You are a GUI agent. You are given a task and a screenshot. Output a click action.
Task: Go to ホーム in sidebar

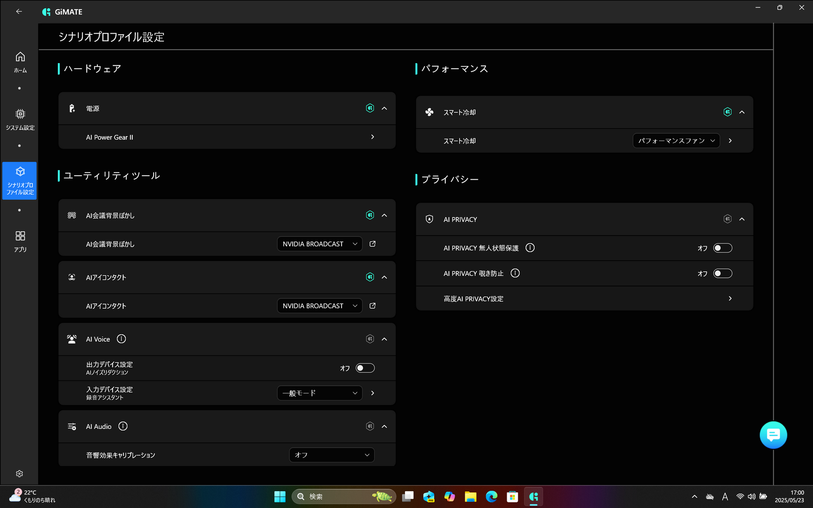click(20, 62)
